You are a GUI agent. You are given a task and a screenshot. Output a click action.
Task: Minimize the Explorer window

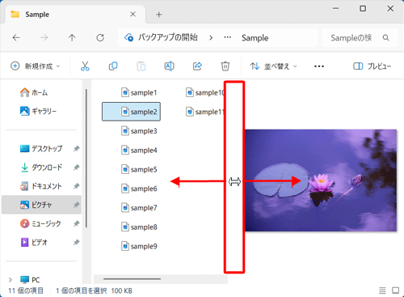point(335,9)
